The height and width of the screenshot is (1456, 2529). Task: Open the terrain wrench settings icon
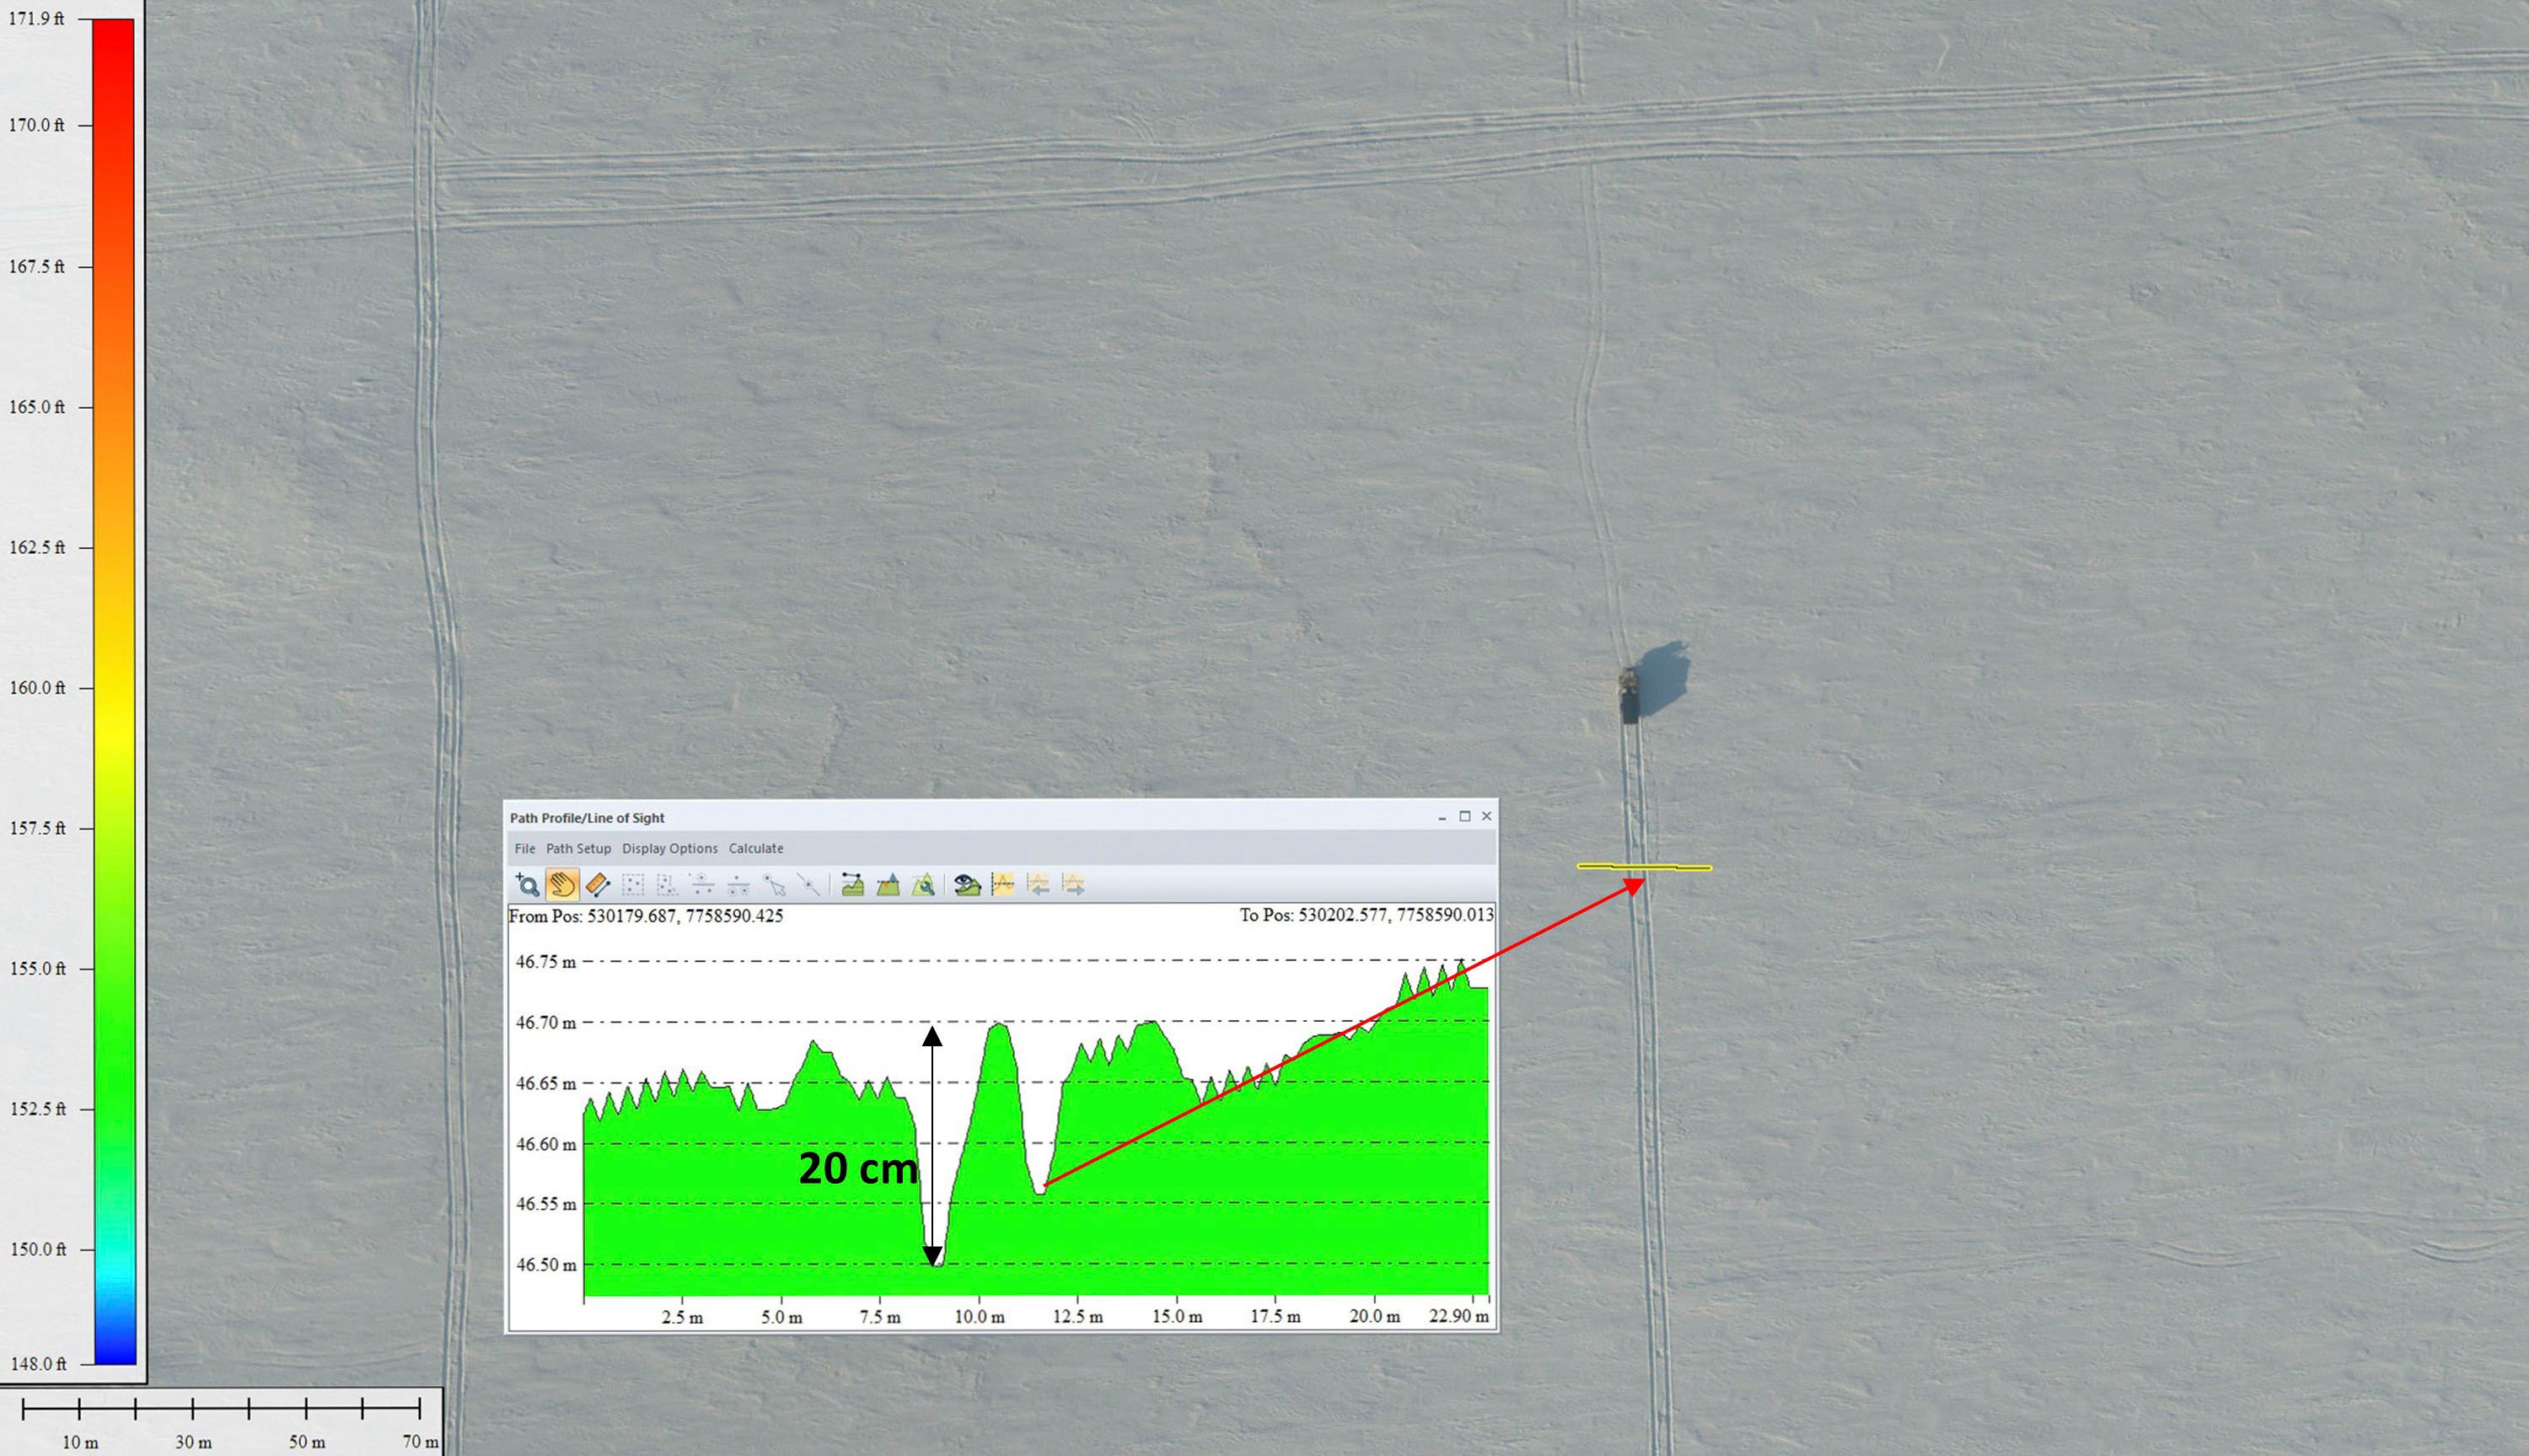924,884
